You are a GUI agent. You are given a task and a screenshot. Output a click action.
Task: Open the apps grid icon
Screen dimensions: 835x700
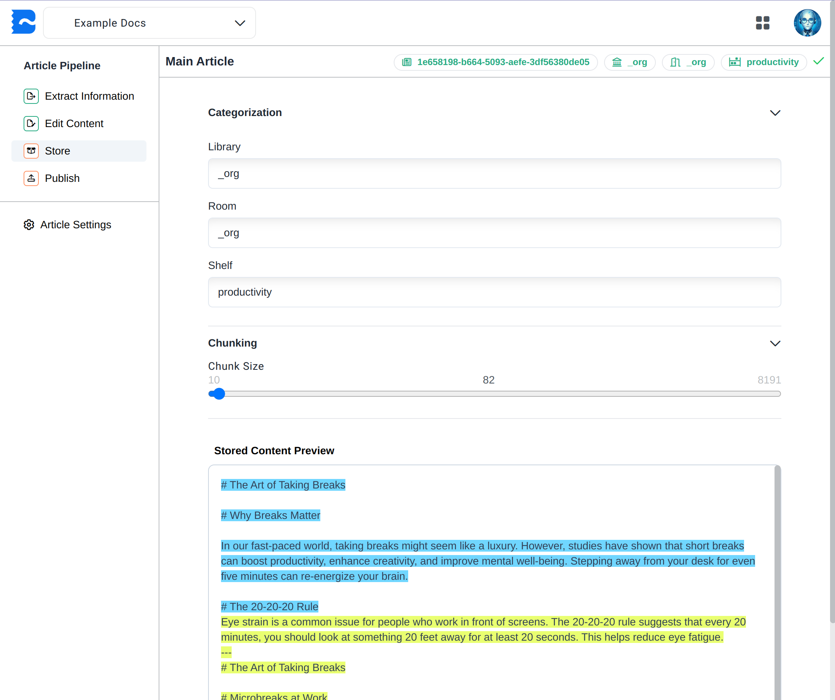coord(762,23)
